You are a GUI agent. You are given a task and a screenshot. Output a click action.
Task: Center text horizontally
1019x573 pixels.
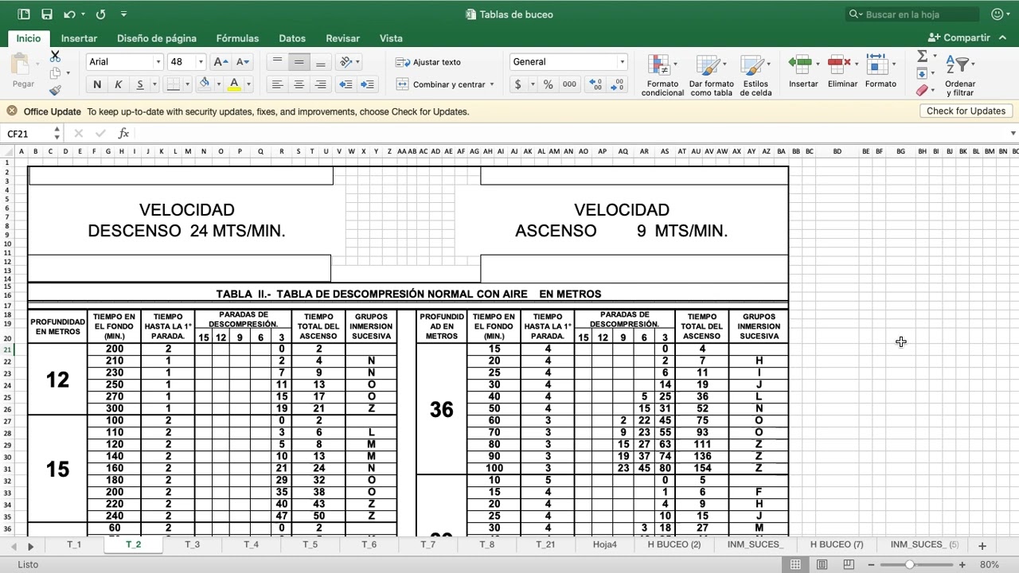[x=299, y=84]
